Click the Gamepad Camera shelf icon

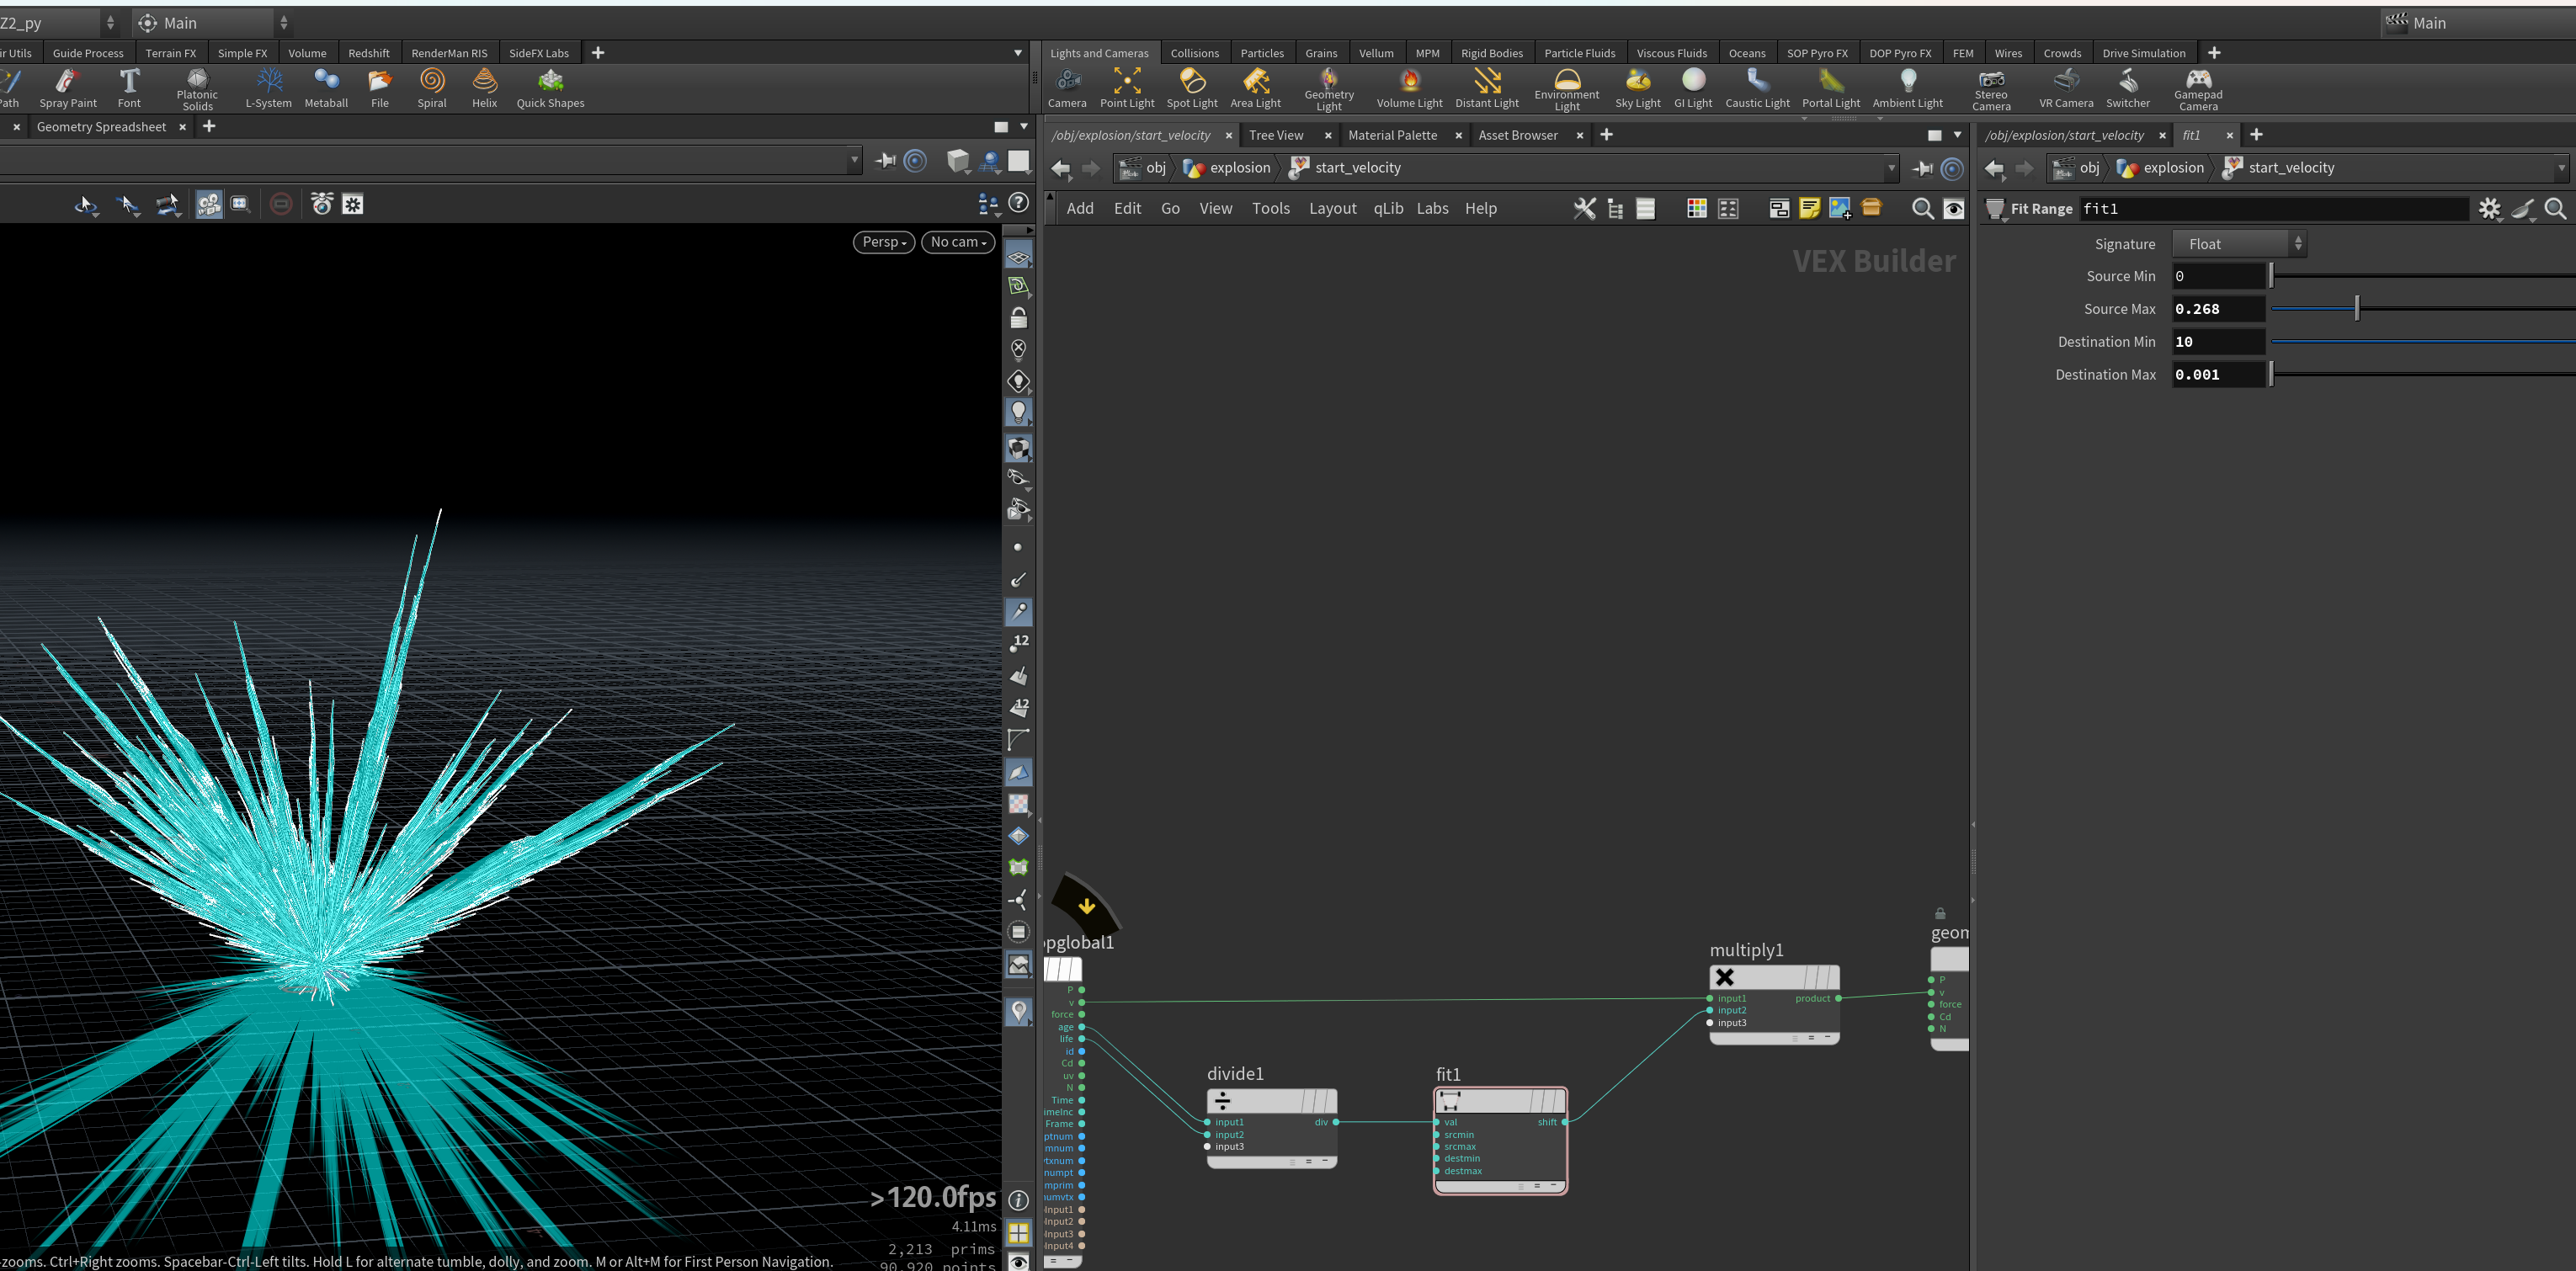click(2197, 89)
